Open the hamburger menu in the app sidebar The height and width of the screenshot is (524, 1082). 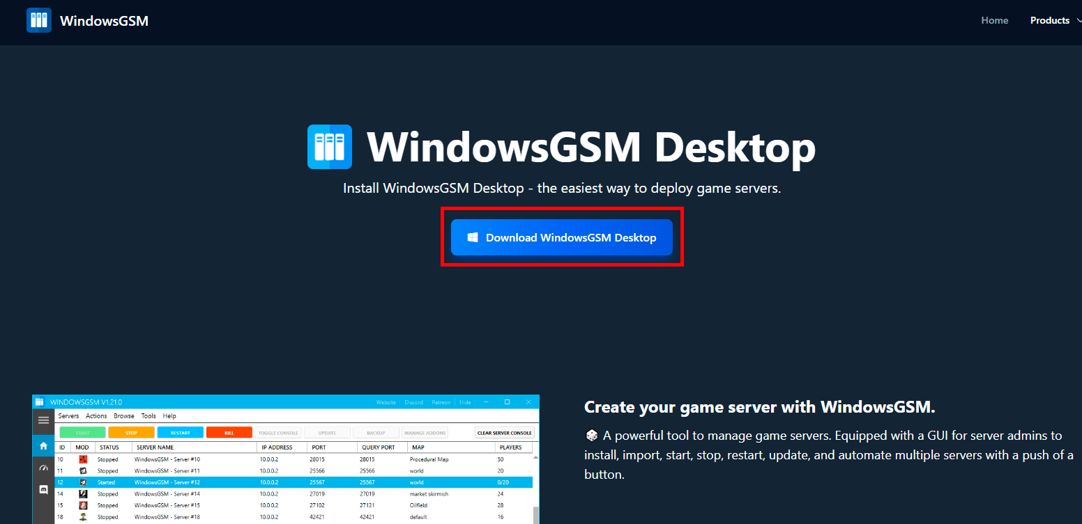(43, 420)
